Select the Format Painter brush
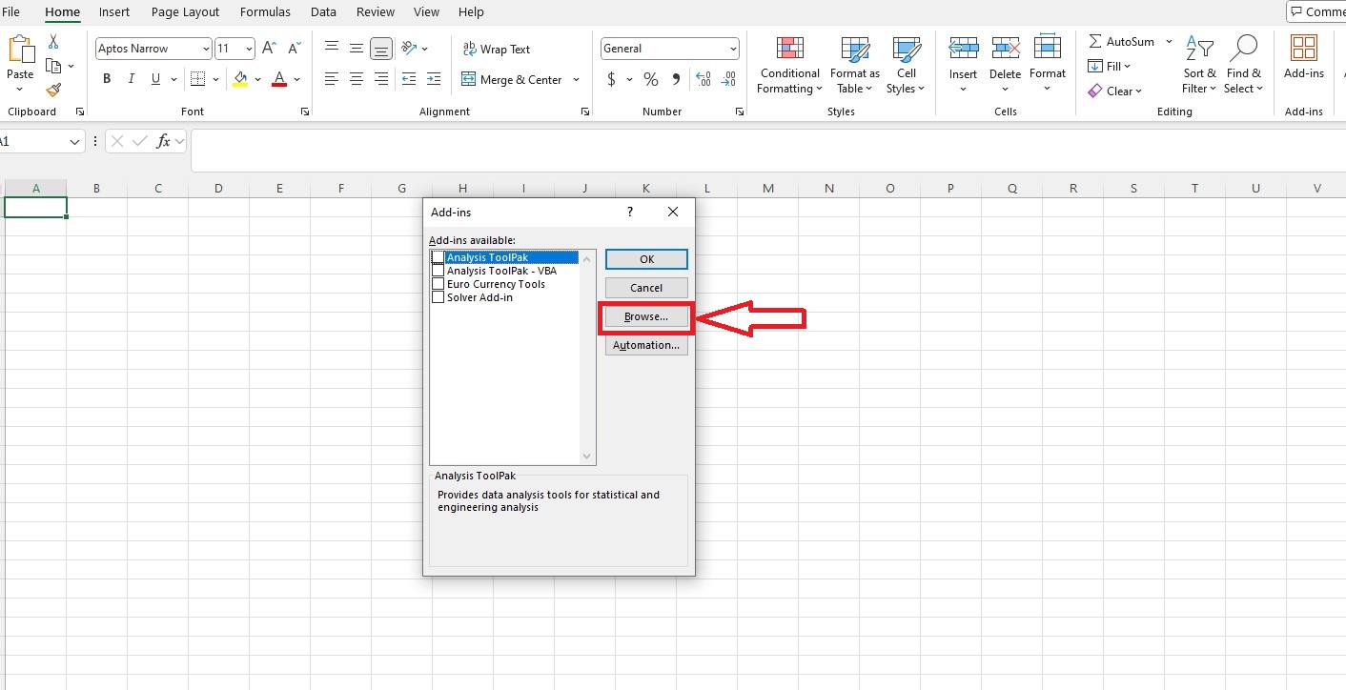The image size is (1346, 690). point(53,90)
